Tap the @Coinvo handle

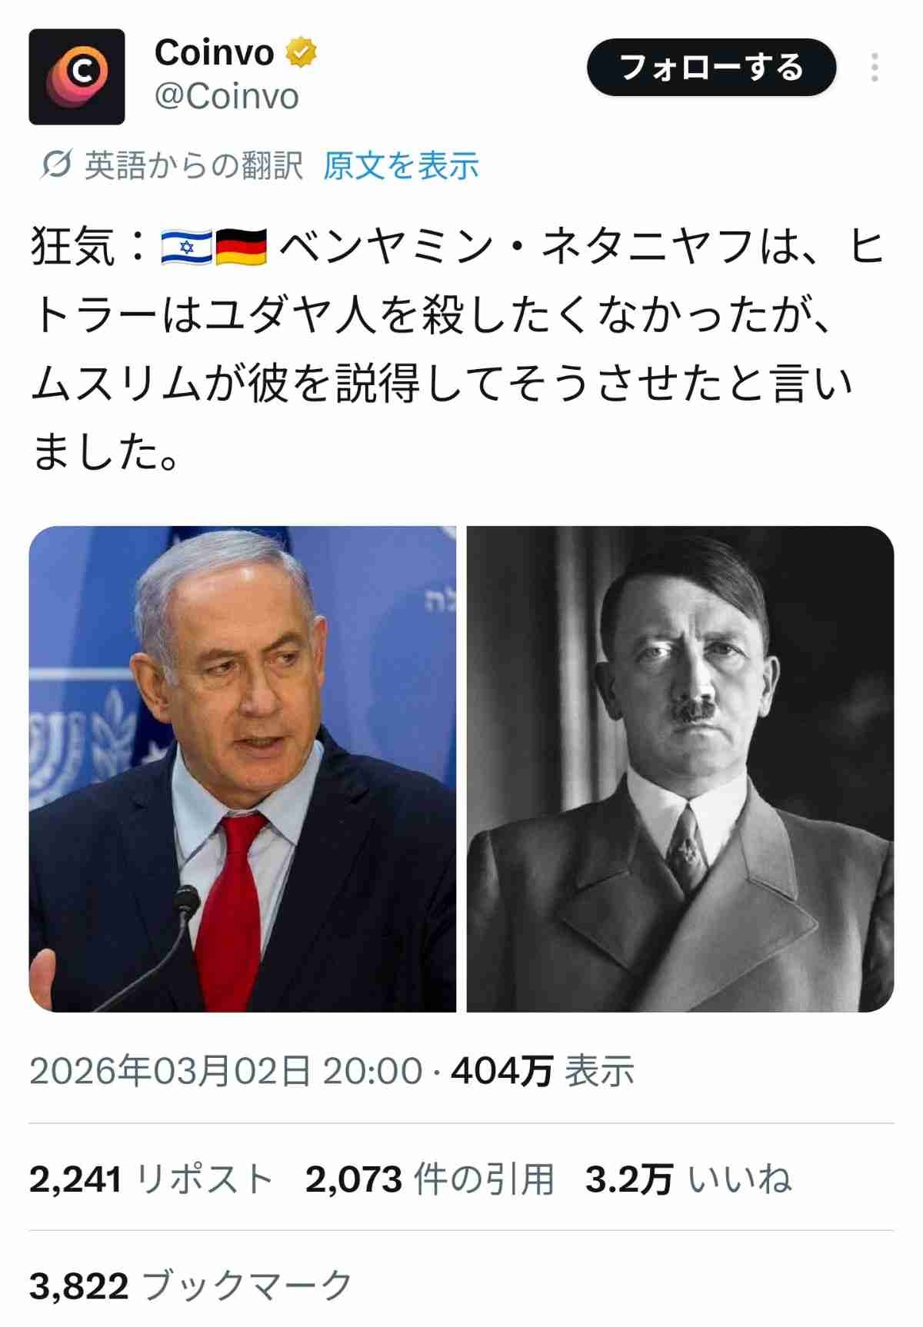coord(227,97)
